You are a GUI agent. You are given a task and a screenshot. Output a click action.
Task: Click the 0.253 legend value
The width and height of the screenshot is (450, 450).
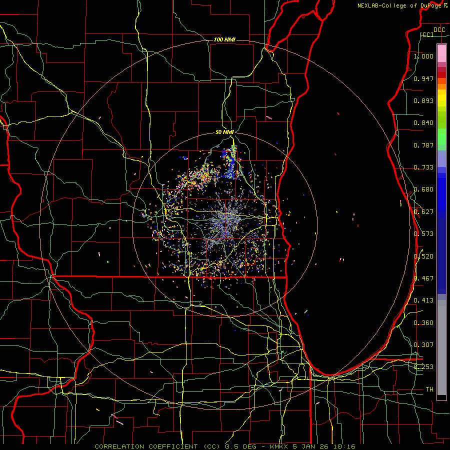(423, 367)
